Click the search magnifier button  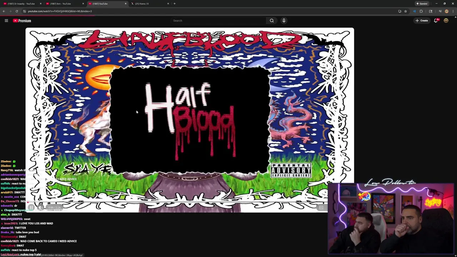click(272, 21)
